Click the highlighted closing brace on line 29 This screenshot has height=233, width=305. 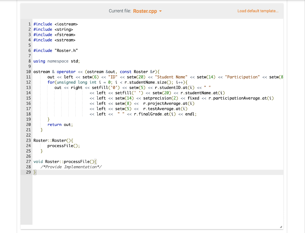35,172
